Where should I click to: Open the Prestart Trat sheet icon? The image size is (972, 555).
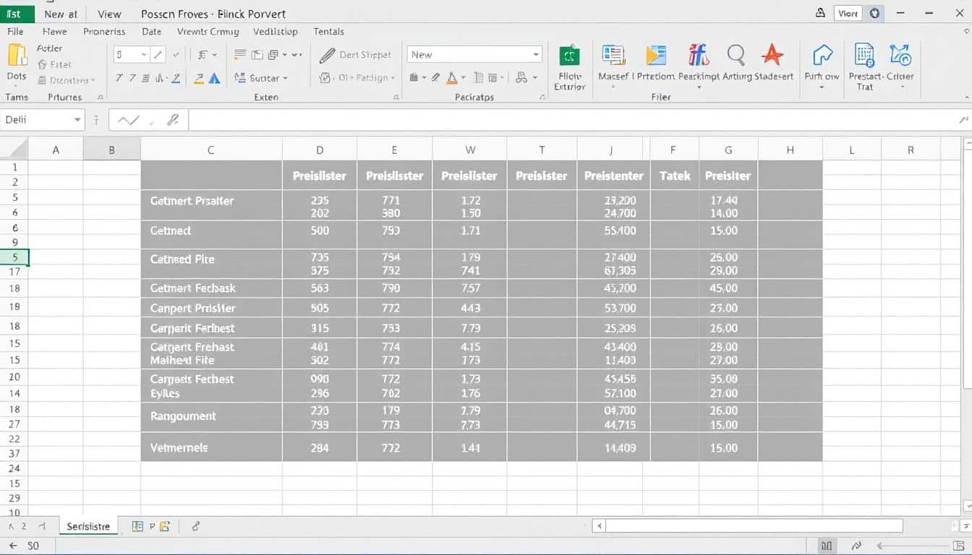tap(865, 55)
